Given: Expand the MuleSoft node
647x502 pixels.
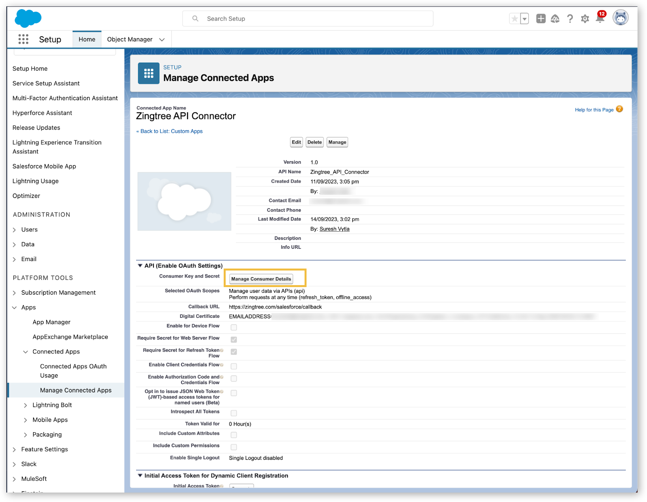Looking at the screenshot, I should point(15,479).
